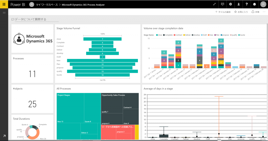This screenshot has height=141, width=268.
Task: Click the Microsoft Dynamics 365 logo tile
Action: click(x=32, y=39)
